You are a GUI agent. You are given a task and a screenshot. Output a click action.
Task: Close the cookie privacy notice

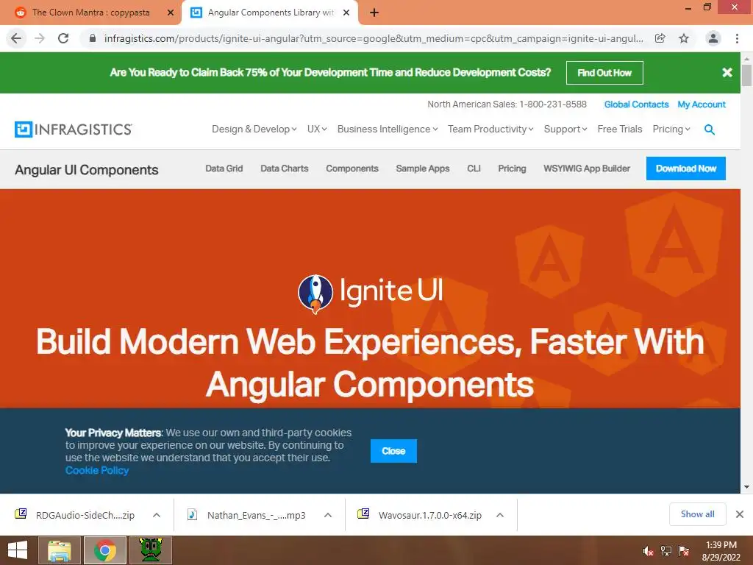(393, 451)
